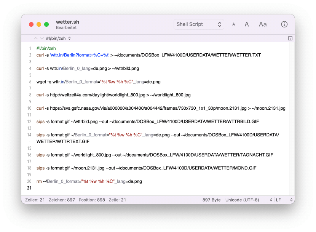Screen dimensions: 316x232
Task: Jump to the previous outline item
Action: tap(35, 38)
